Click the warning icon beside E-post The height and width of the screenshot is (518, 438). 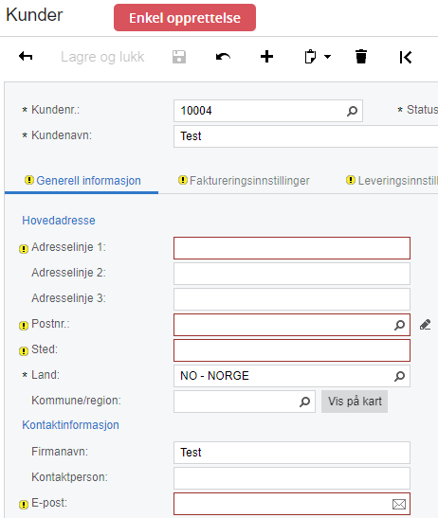click(24, 505)
